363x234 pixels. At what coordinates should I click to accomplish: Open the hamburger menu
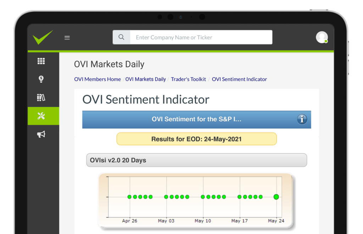pyautogui.click(x=67, y=38)
